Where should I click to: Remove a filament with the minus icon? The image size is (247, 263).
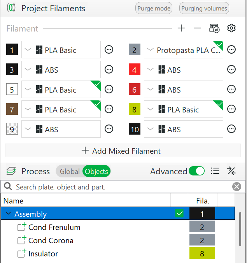[198, 28]
